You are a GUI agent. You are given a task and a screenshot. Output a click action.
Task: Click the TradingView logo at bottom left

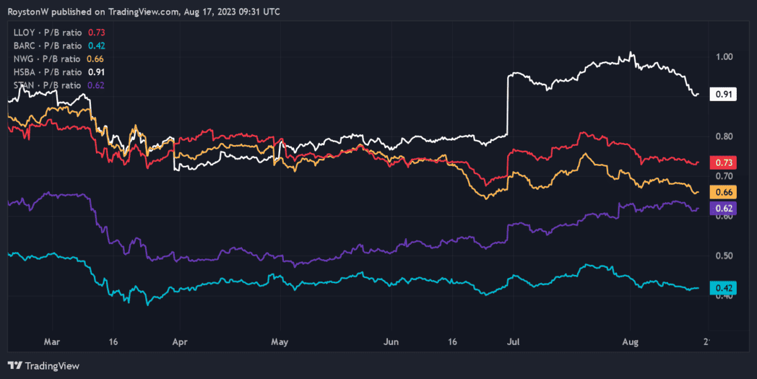[x=43, y=366]
